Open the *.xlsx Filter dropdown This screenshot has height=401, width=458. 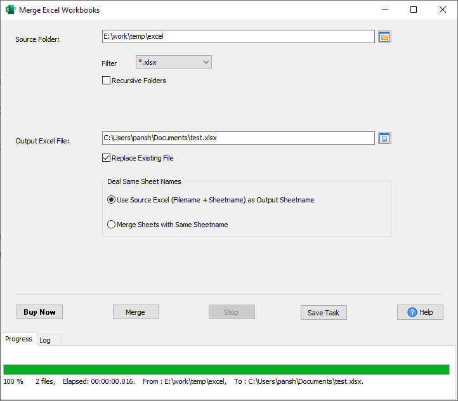pyautogui.click(x=173, y=62)
